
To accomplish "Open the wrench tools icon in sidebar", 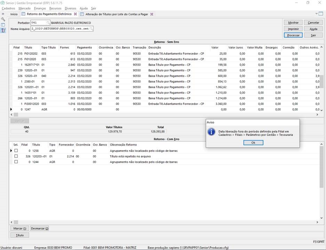I will point(3,19).
